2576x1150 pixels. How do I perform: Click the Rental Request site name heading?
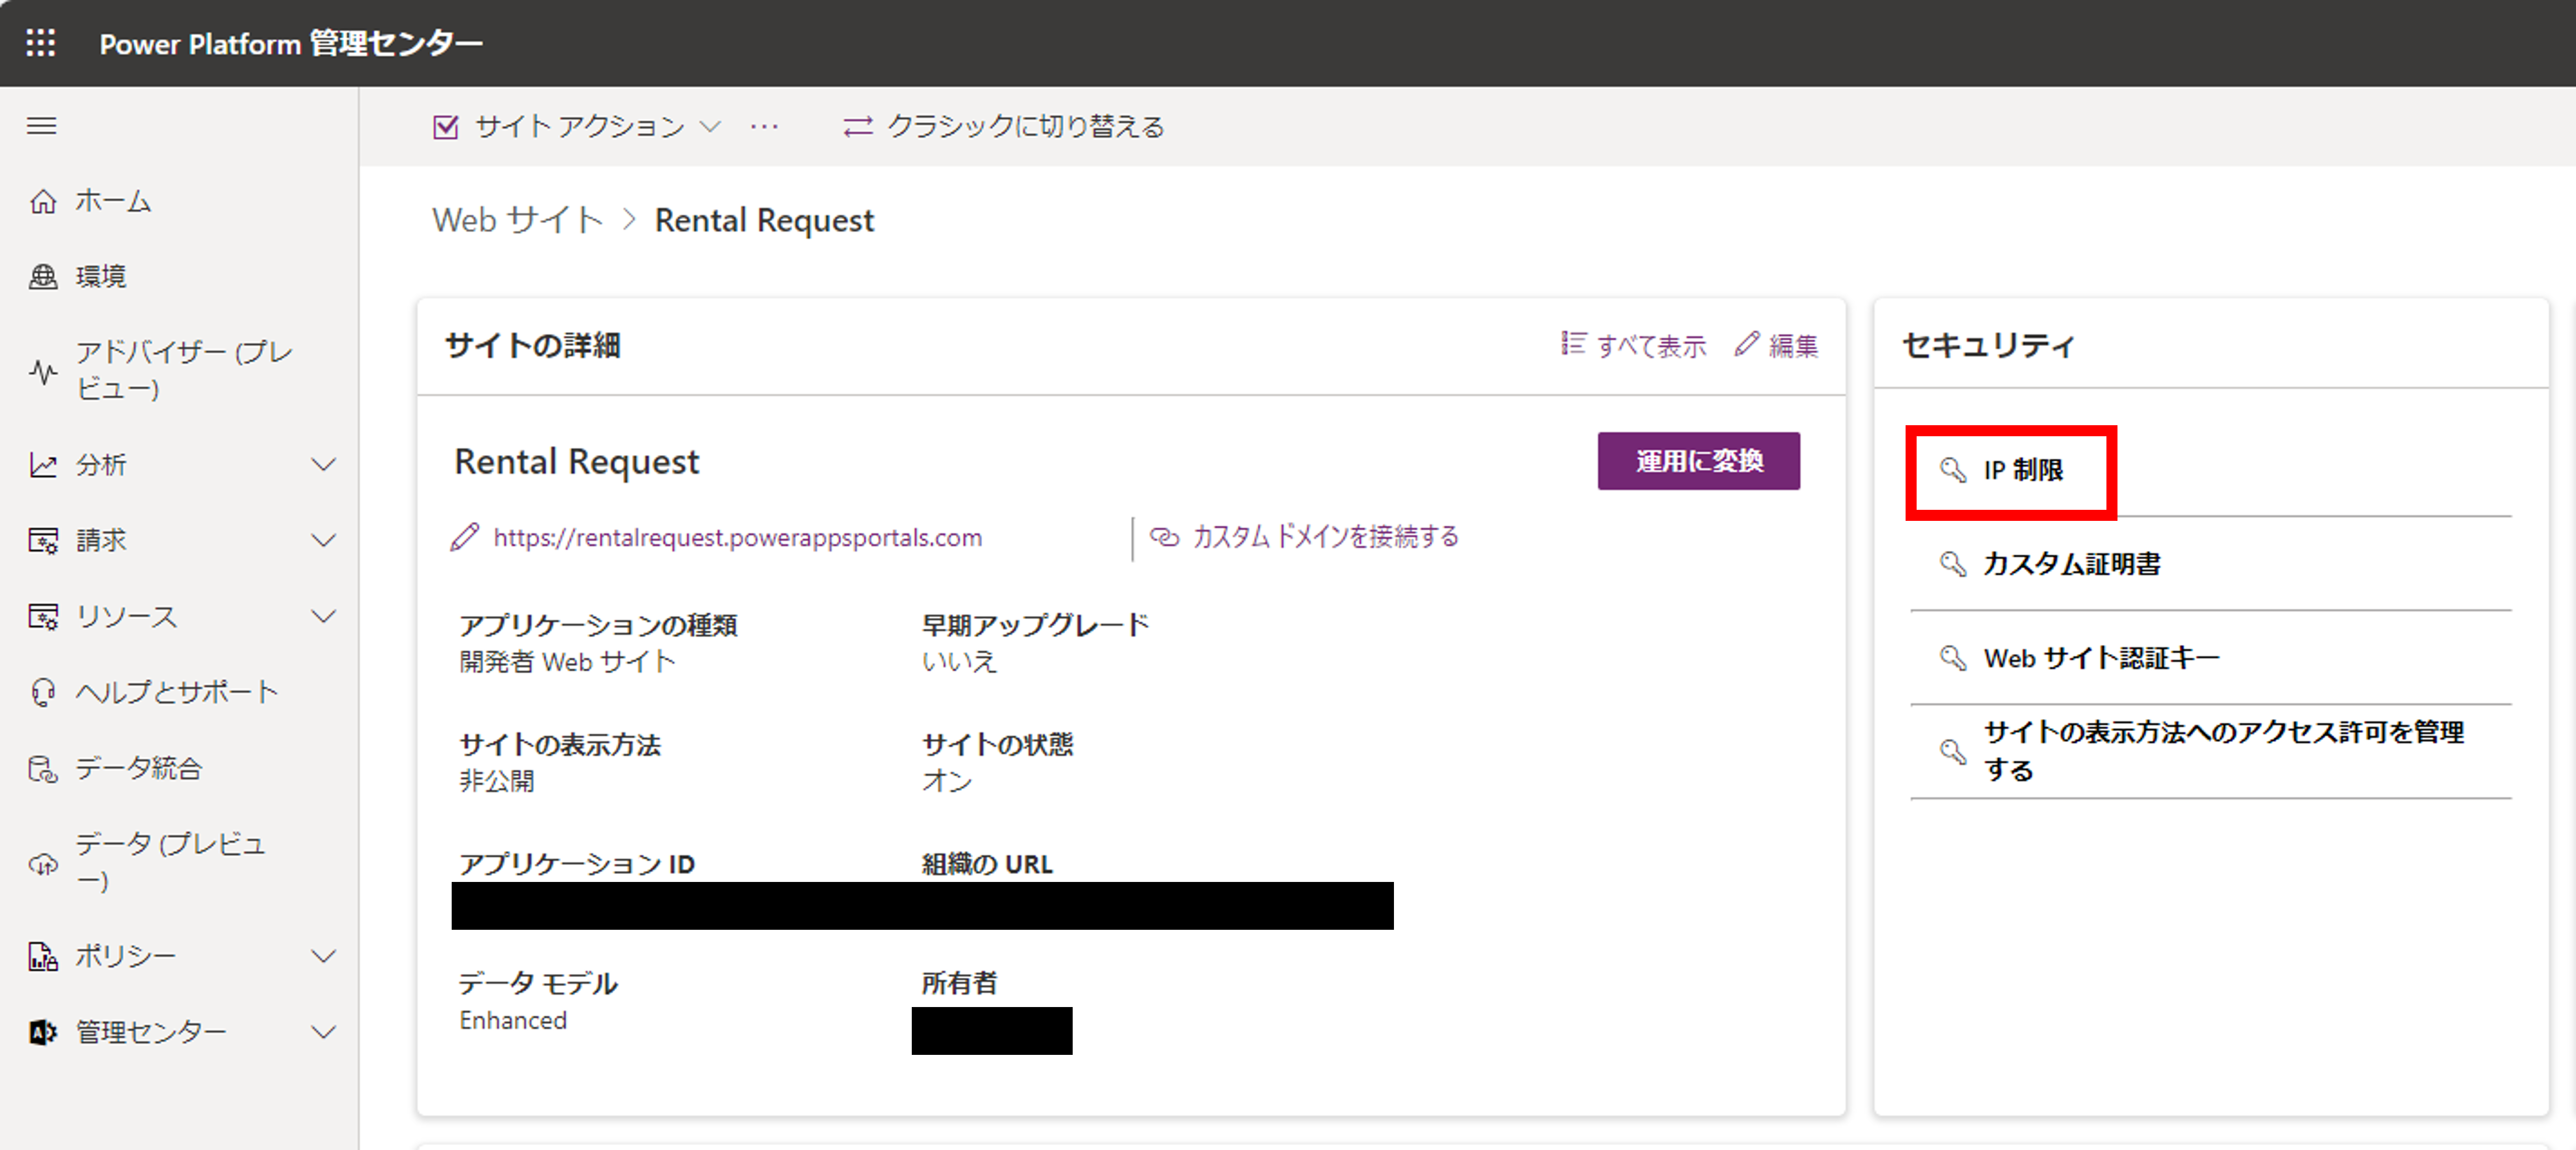pos(577,462)
